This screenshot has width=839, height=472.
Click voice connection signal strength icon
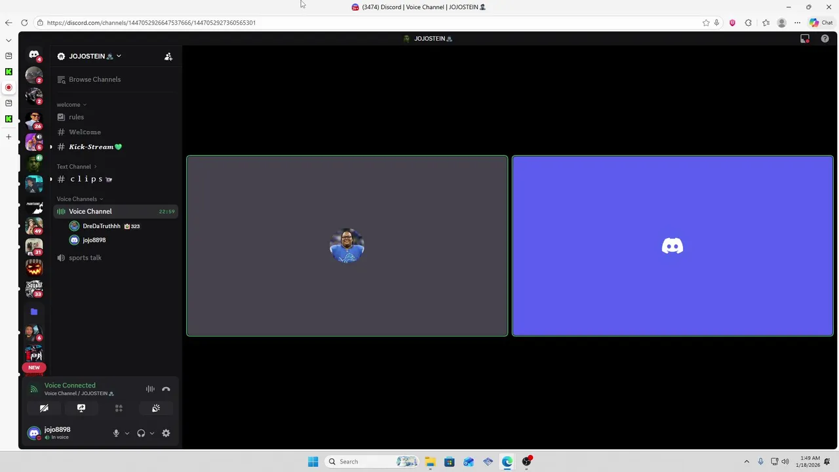point(33,389)
